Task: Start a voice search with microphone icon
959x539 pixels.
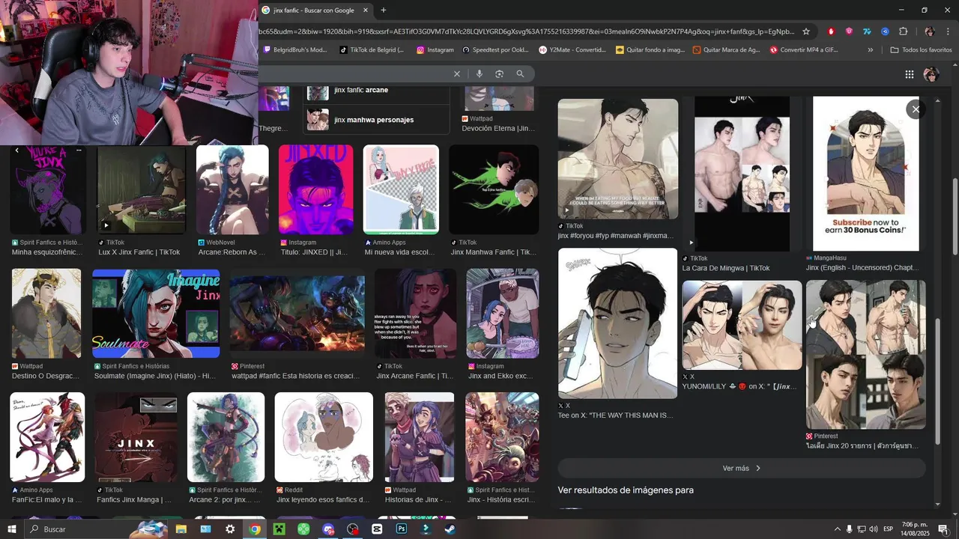Action: (x=479, y=74)
